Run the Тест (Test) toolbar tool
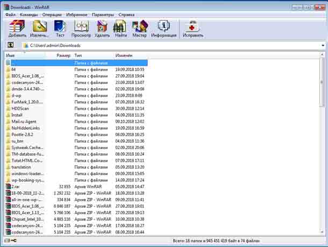Screen dimensions: 328x247 pyautogui.click(x=60, y=29)
